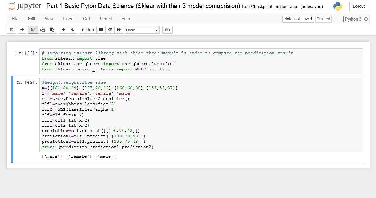Viewport: 376px width, 198px height.
Task: Paste cells below icon
Action: point(52,30)
